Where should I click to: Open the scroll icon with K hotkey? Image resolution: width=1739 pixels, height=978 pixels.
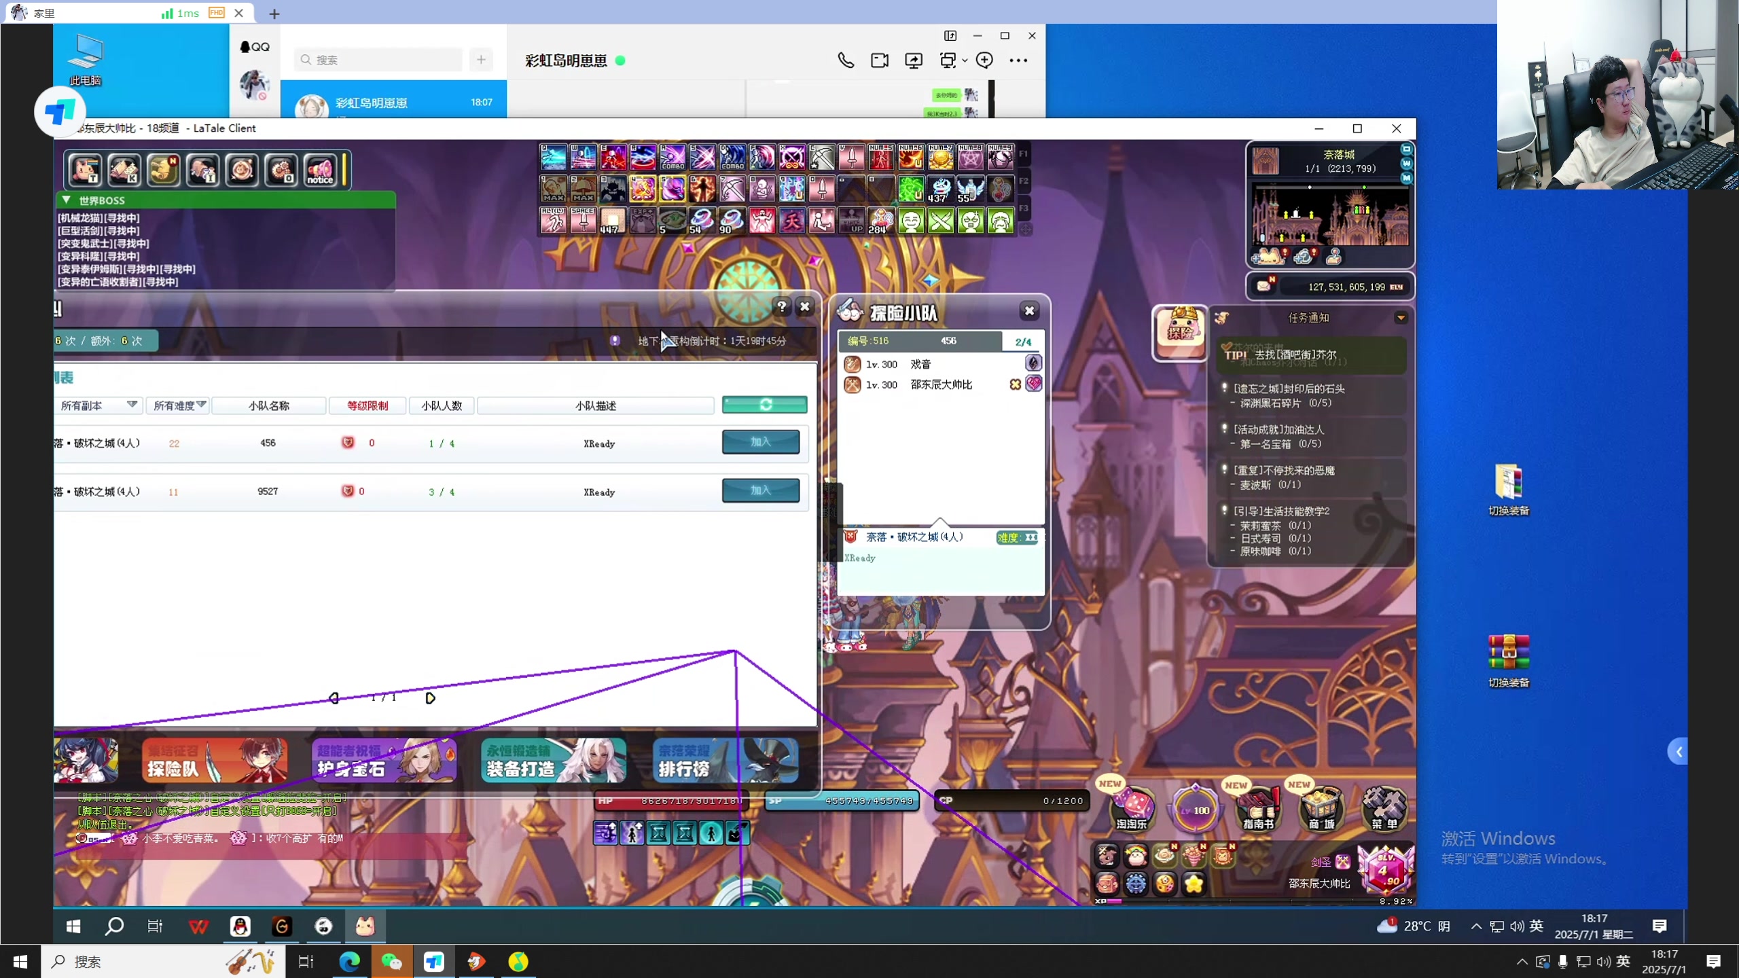(124, 170)
